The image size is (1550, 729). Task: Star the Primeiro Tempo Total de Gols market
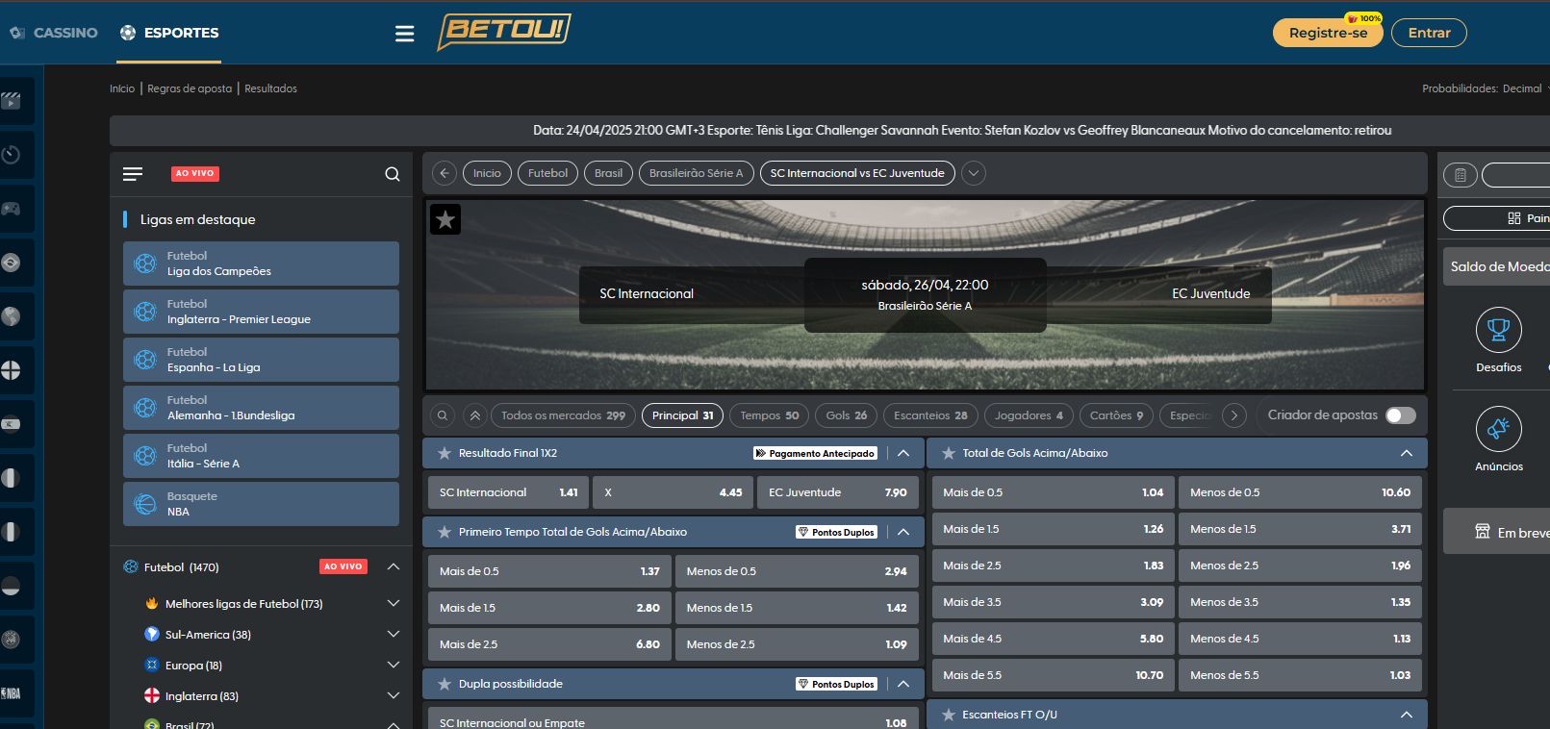click(445, 532)
